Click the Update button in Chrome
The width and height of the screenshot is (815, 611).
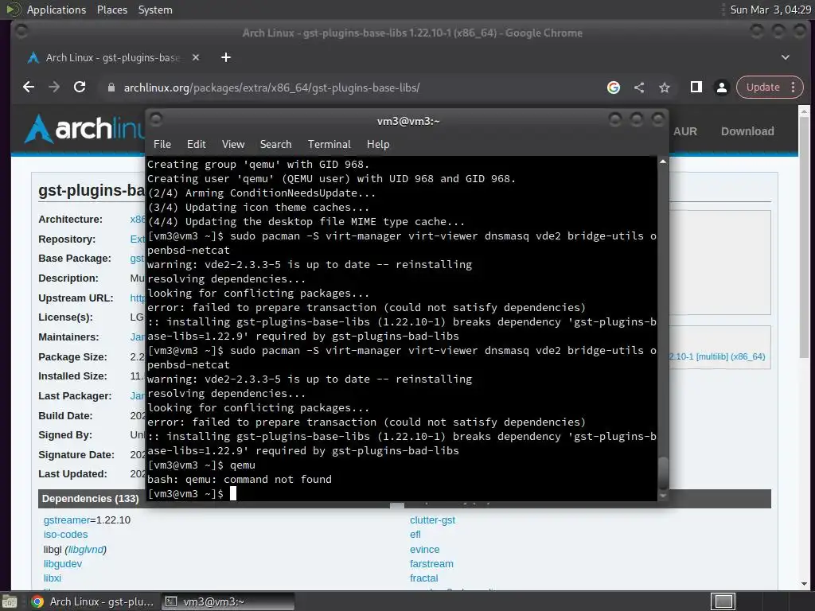(762, 88)
